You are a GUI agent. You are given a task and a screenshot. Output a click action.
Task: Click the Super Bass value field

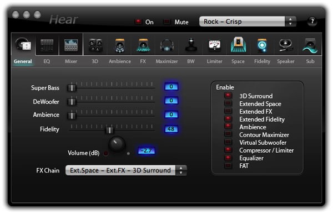171,87
